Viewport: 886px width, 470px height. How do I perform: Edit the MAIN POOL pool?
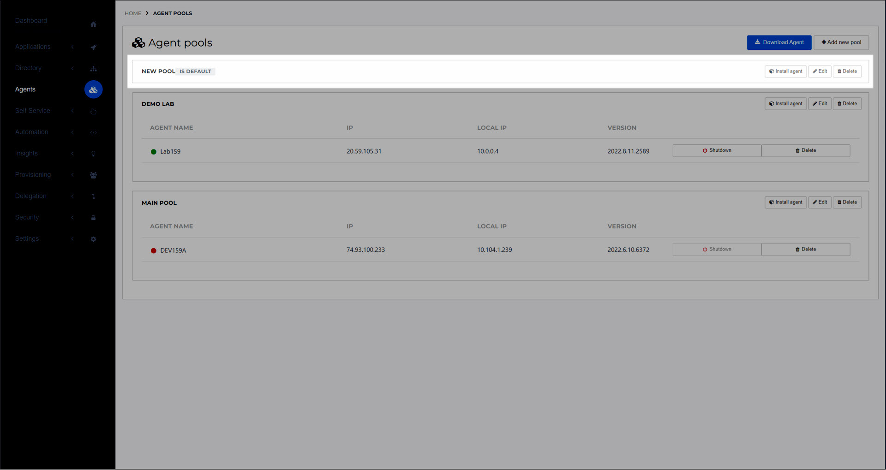coord(820,202)
